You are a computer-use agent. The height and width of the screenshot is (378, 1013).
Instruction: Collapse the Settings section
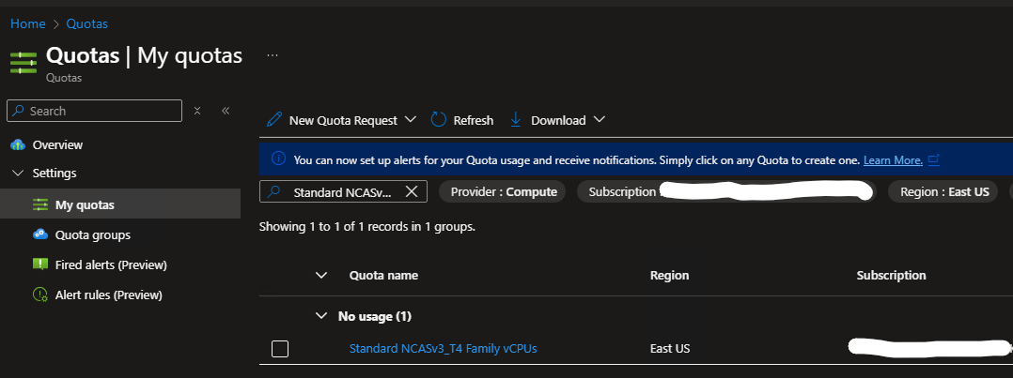point(18,174)
